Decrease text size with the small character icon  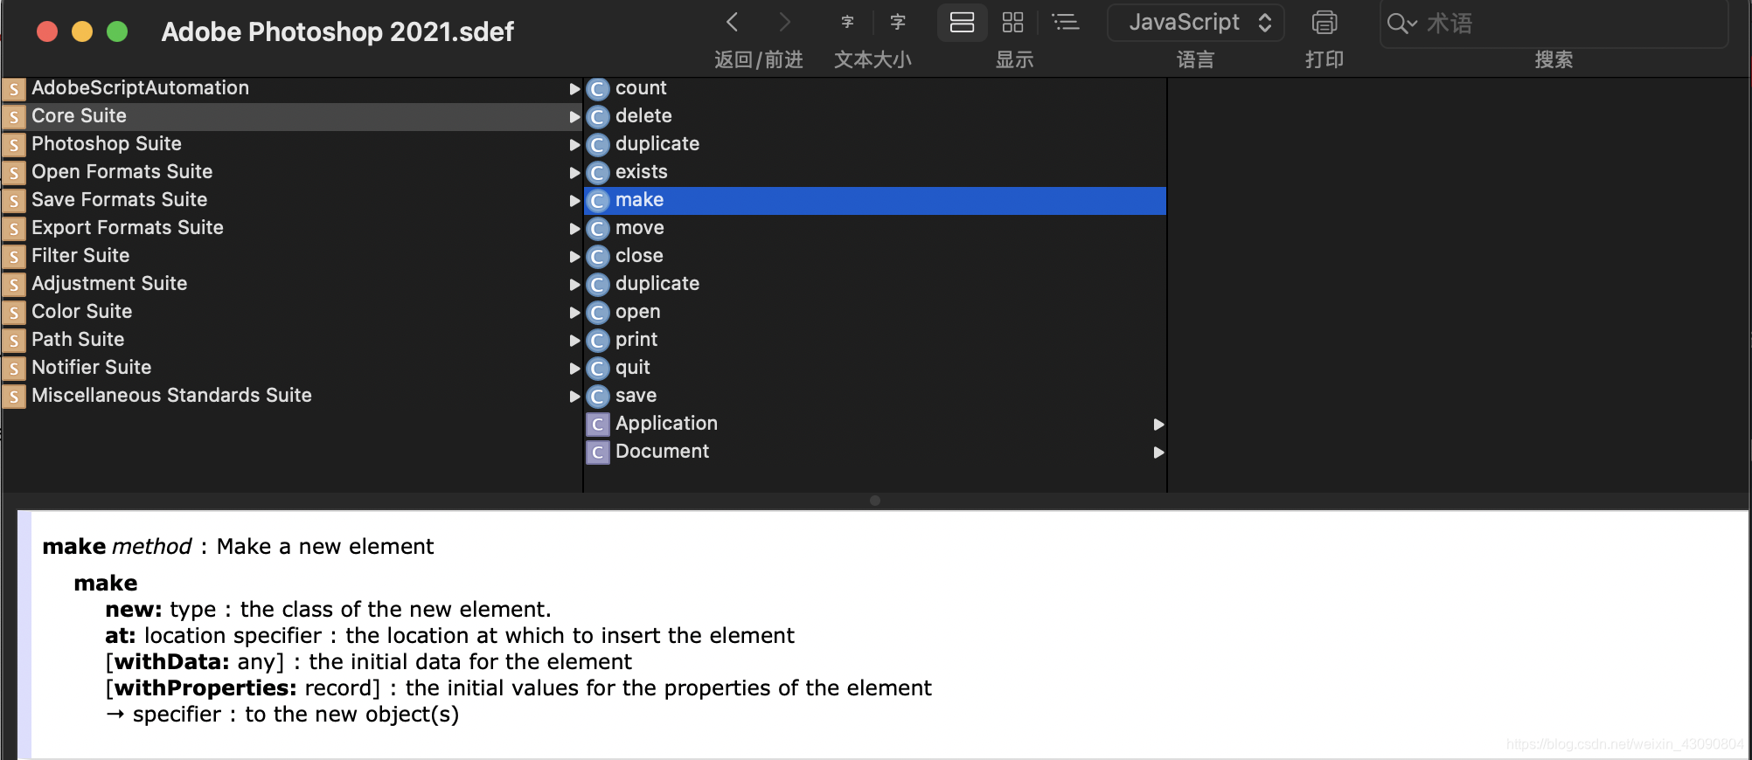pos(847,22)
